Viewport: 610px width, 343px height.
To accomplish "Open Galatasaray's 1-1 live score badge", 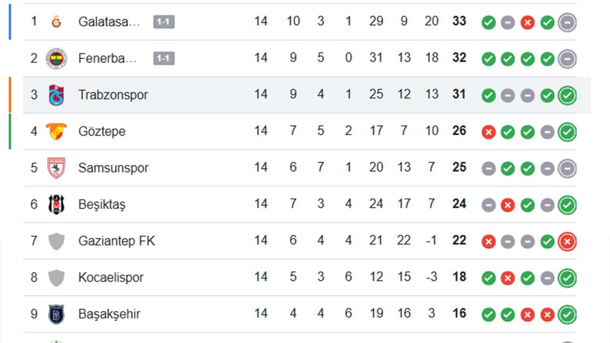I will click(x=163, y=21).
